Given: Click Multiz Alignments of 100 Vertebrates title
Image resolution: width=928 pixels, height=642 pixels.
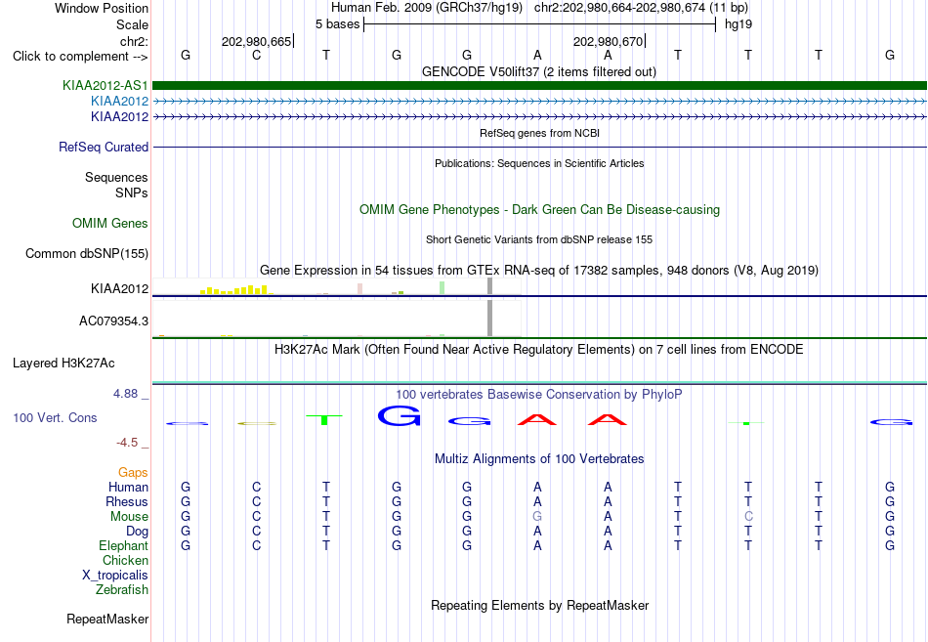Looking at the screenshot, I should click(x=539, y=459).
